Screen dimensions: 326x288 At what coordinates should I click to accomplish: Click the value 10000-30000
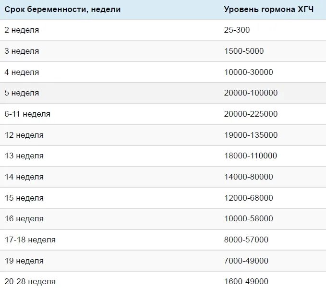click(248, 72)
